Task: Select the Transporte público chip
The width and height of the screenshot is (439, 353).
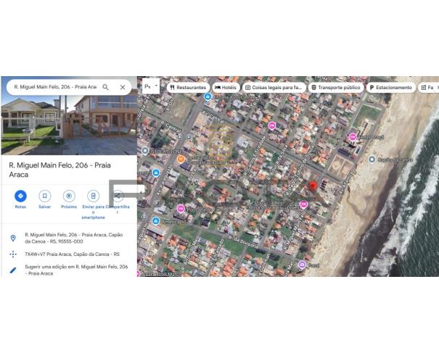Action: tap(336, 88)
